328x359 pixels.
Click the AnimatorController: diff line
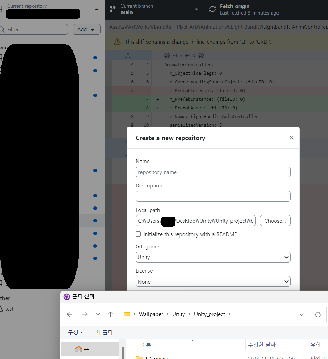(189, 65)
